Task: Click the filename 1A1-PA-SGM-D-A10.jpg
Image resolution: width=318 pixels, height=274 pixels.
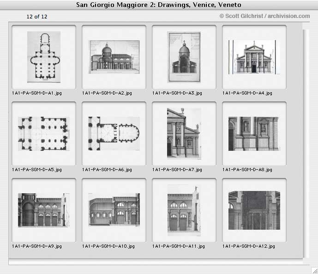Action: pos(108,246)
